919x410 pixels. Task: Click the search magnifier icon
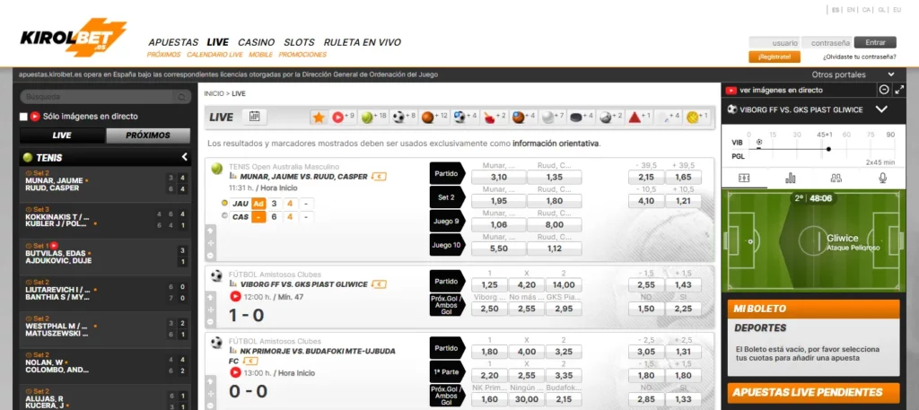[x=181, y=97]
